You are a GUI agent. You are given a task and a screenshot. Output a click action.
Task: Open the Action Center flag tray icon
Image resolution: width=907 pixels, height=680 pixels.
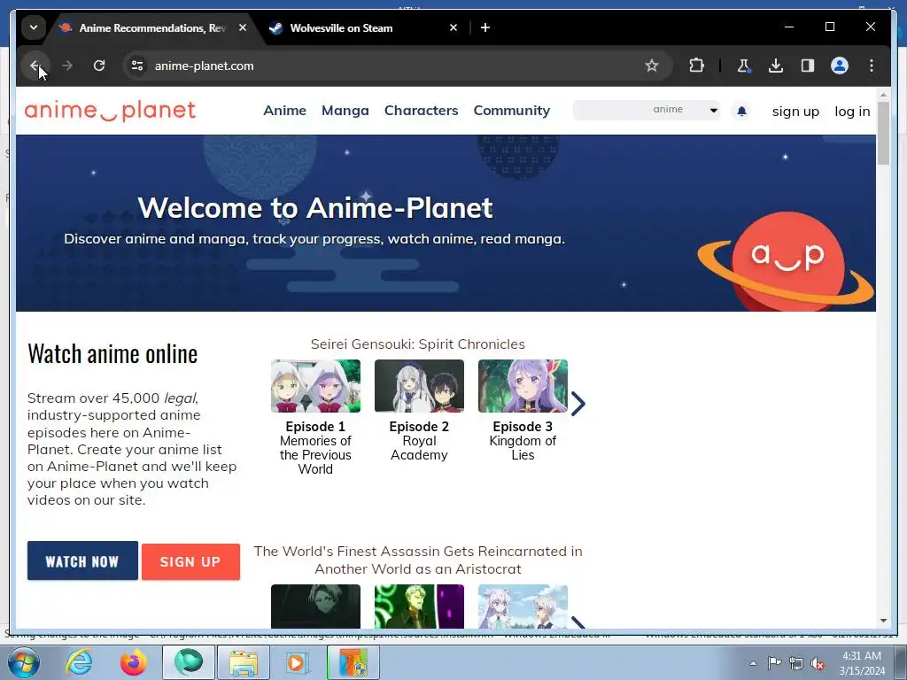pos(774,663)
